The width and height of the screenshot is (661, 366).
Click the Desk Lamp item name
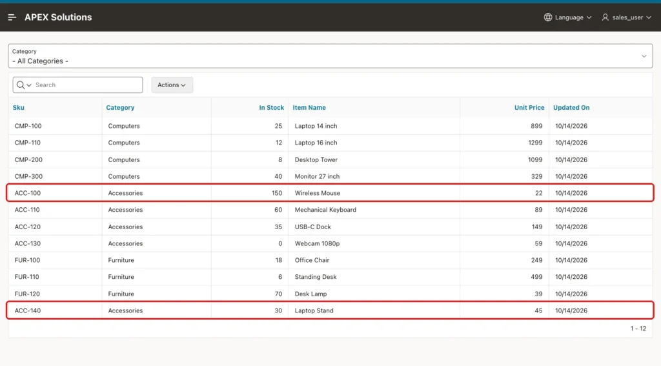[x=310, y=294]
